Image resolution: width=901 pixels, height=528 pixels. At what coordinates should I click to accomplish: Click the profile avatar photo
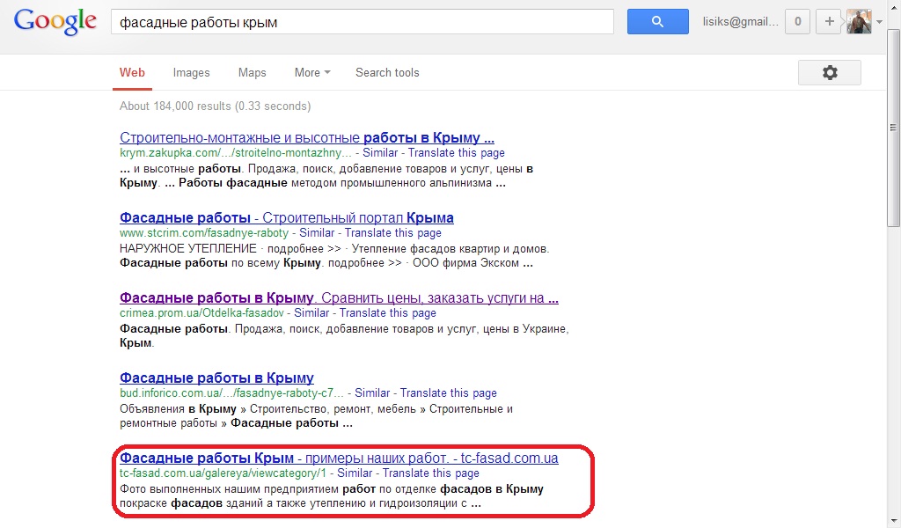coord(859,22)
